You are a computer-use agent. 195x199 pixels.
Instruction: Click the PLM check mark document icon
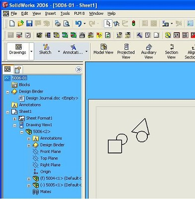(x=28, y=35)
